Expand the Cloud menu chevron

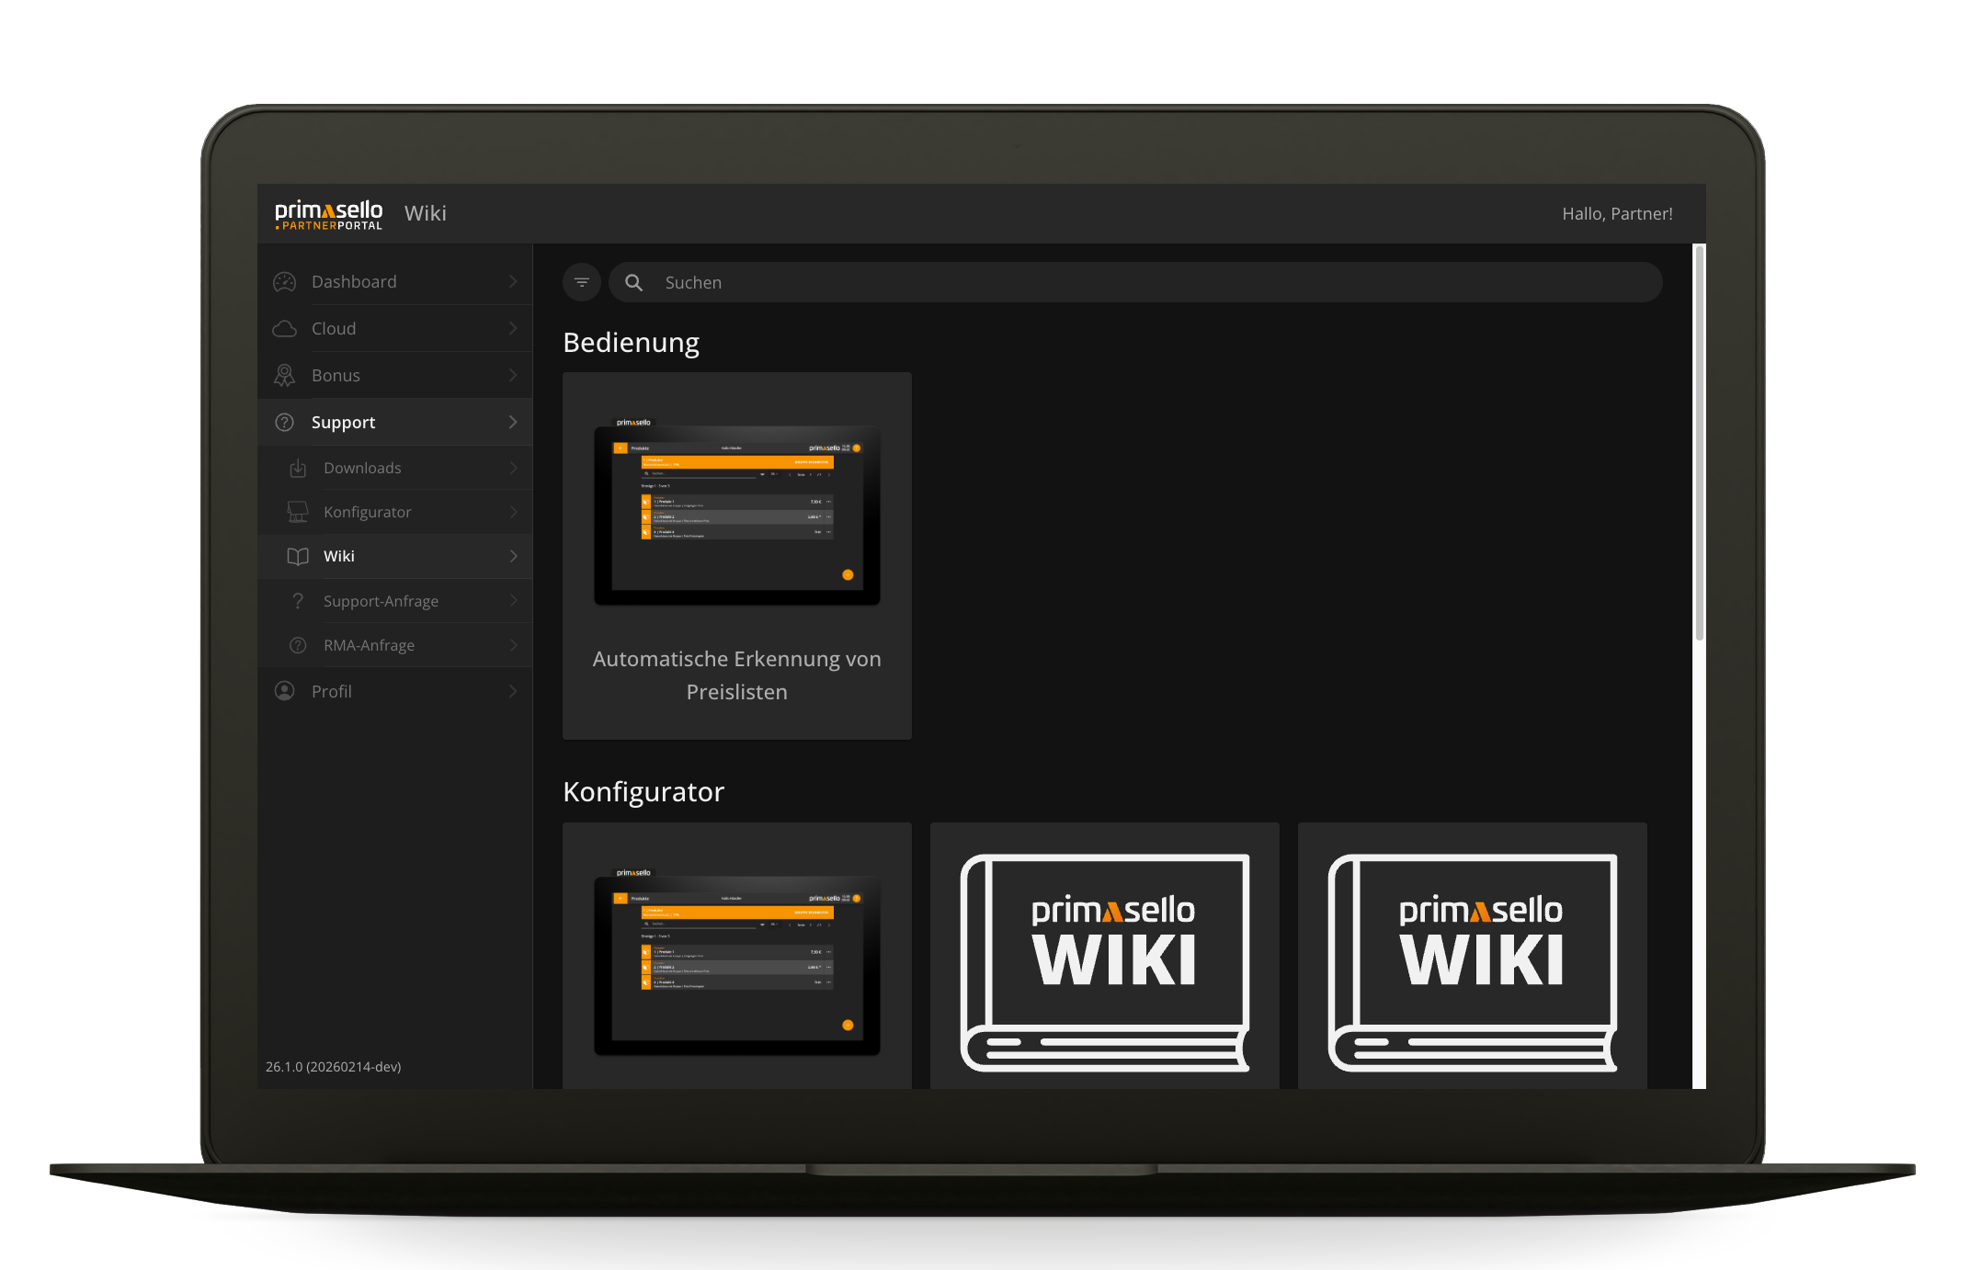click(x=513, y=329)
